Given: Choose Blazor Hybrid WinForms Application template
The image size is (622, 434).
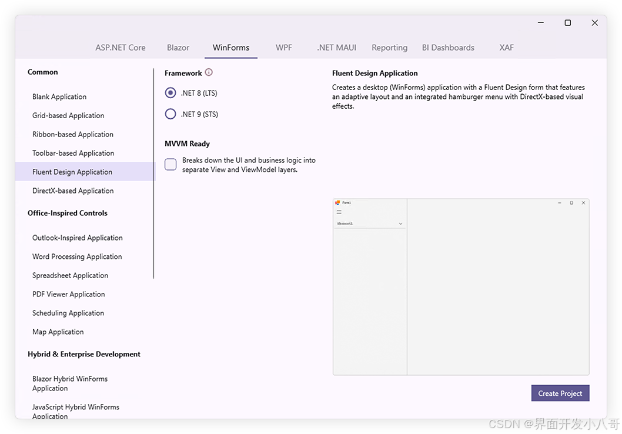Looking at the screenshot, I should point(85,383).
